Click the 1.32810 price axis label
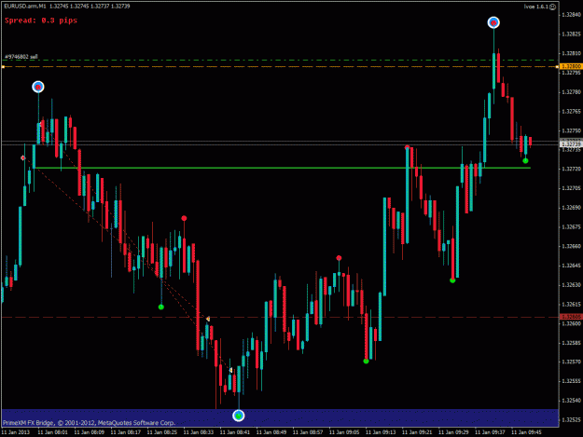 (x=572, y=53)
